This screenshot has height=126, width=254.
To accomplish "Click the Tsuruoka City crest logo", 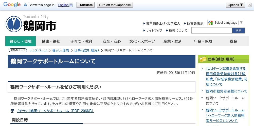I will tap(14, 24).
